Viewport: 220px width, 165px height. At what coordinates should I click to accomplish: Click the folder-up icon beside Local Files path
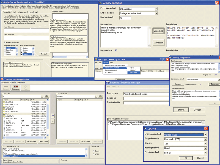46,96
